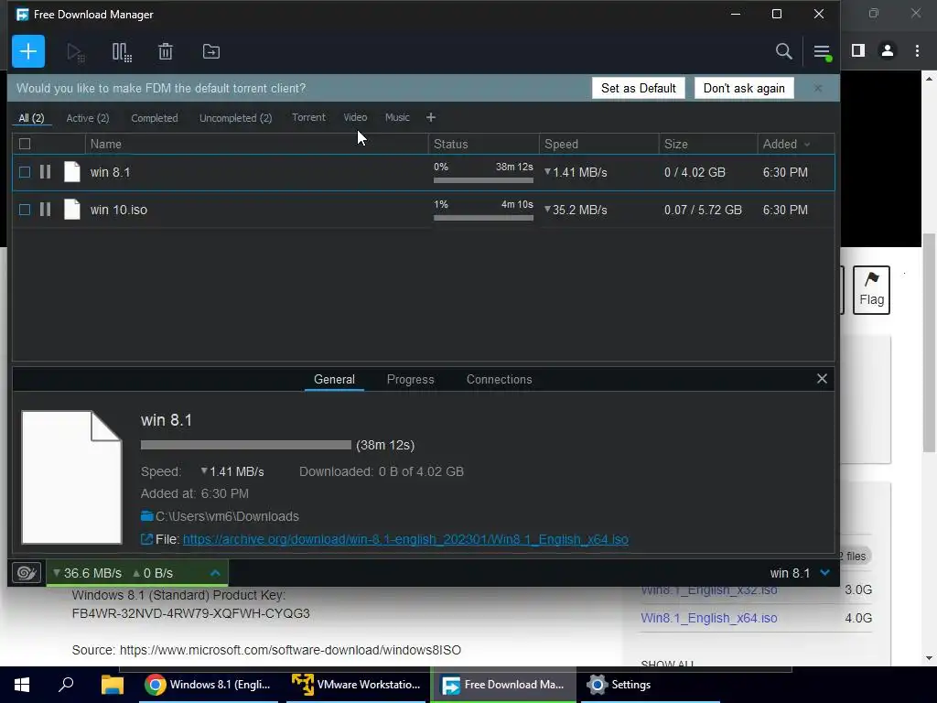Click the 36.6 MB/s download speed indicator

pyautogui.click(x=87, y=573)
